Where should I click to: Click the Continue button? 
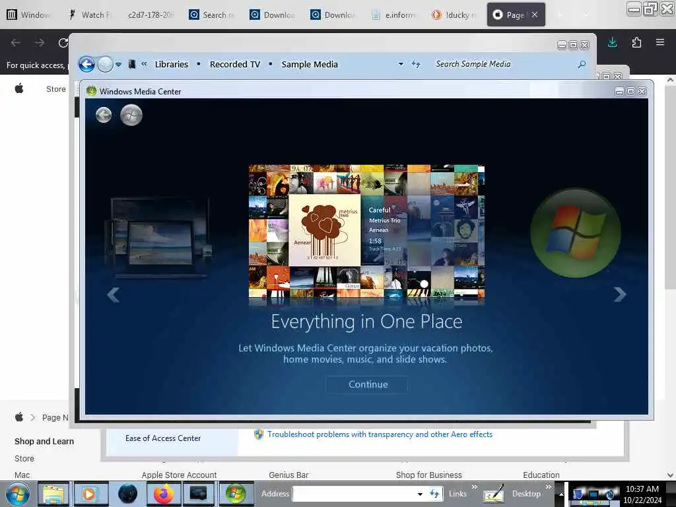[x=368, y=385]
